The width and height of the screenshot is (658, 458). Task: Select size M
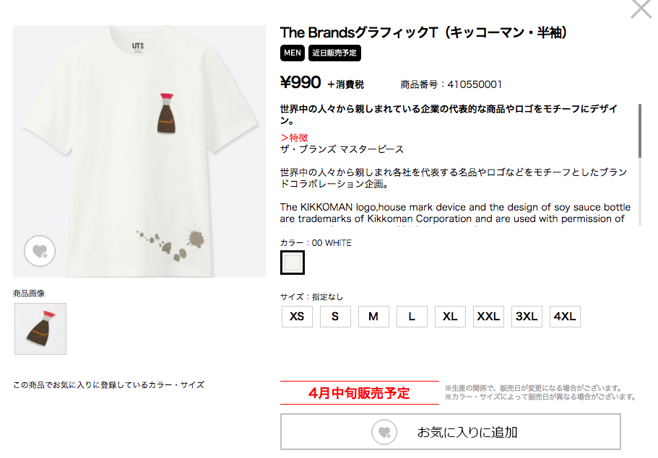point(373,317)
